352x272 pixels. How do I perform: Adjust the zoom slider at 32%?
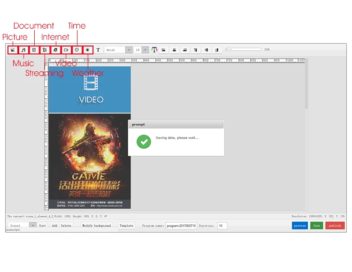(228, 49)
